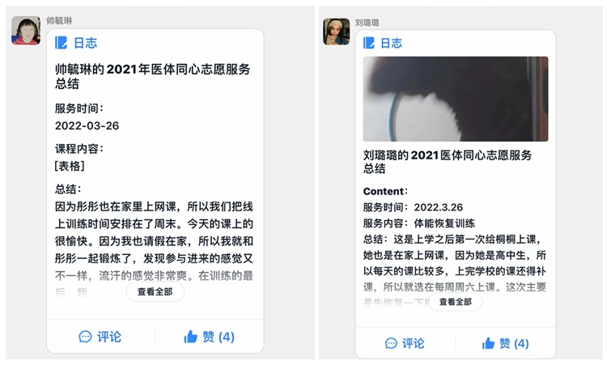This screenshot has width=607, height=365.
Task: Click the 日志 journal icon in 刘璐璐's card
Action: point(369,43)
